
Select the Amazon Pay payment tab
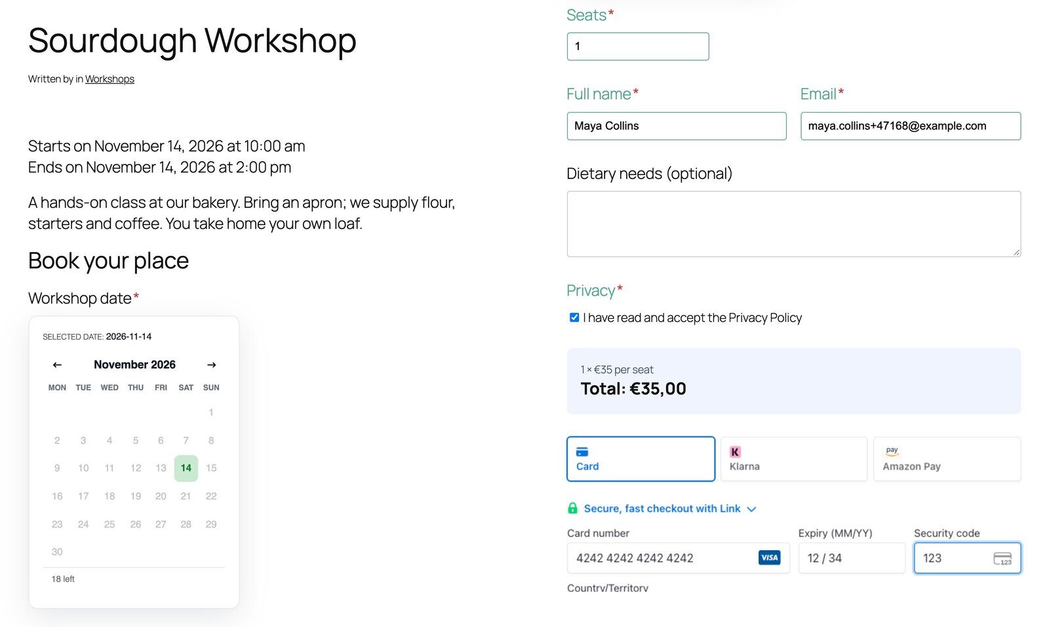tap(947, 459)
